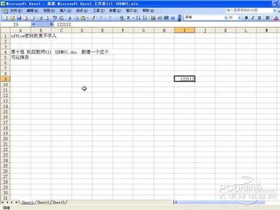Image resolution: width=280 pixels, height=210 pixels.
Task: Open the 编辑 (Edit) menu
Action: (x=32, y=11)
